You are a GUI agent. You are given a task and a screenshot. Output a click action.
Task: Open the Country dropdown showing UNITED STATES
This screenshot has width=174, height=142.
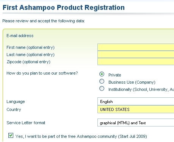click(x=136, y=109)
